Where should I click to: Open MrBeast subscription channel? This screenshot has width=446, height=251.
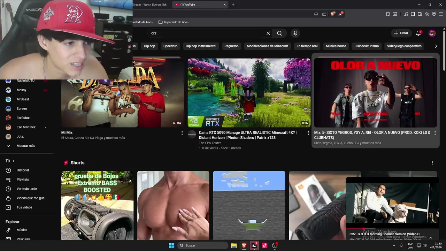click(27, 99)
